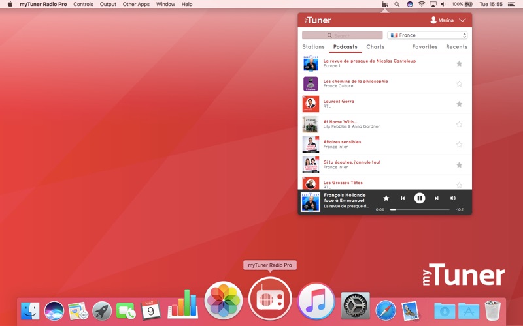Viewport: 523px width, 326px height.
Task: Click the Search field in myTuner
Action: tap(342, 35)
